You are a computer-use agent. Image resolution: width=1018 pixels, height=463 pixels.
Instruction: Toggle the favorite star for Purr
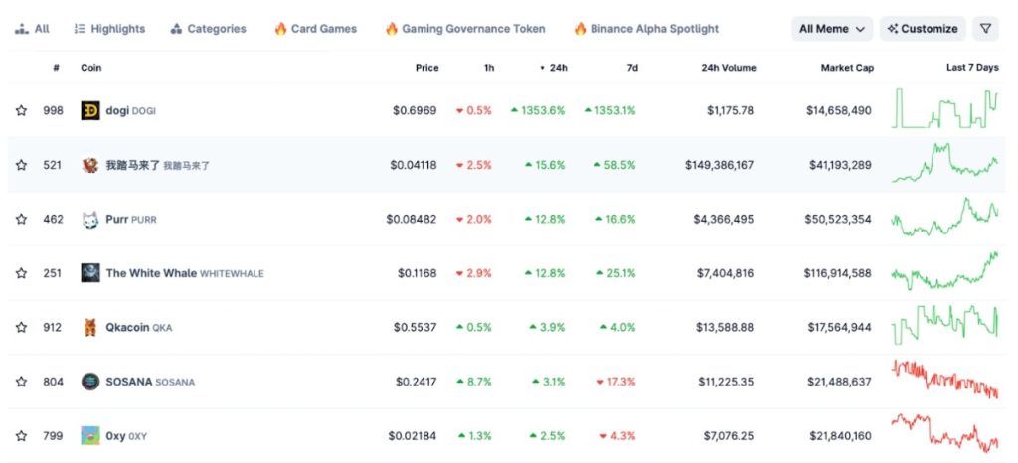click(x=21, y=219)
